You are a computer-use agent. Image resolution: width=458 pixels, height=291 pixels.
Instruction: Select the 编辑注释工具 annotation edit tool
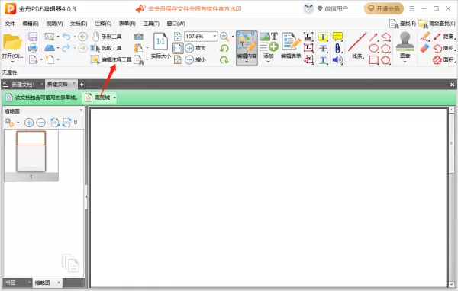pyautogui.click(x=111, y=59)
